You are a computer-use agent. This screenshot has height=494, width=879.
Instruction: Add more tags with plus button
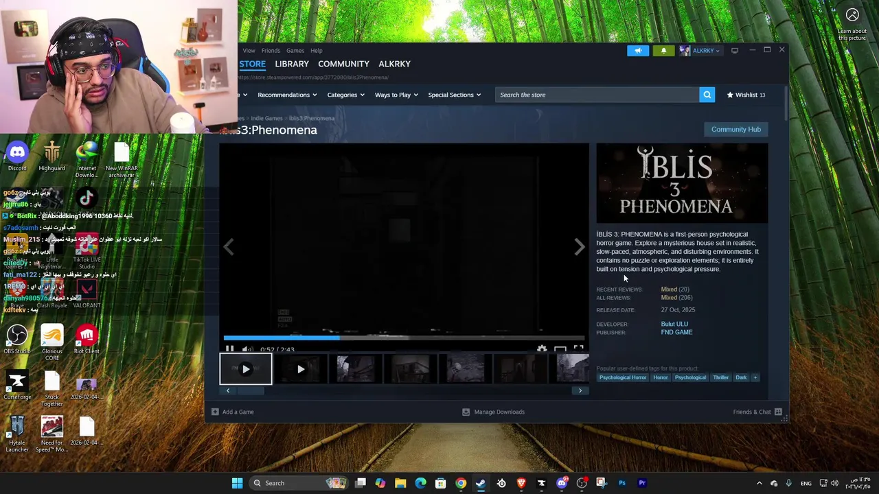point(755,377)
